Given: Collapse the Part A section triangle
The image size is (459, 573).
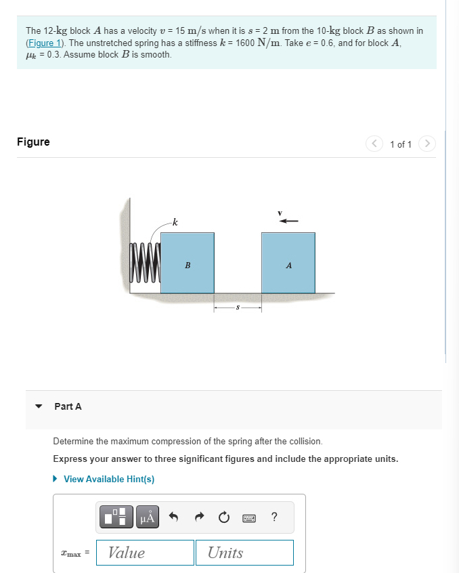Looking at the screenshot, I should (x=39, y=406).
